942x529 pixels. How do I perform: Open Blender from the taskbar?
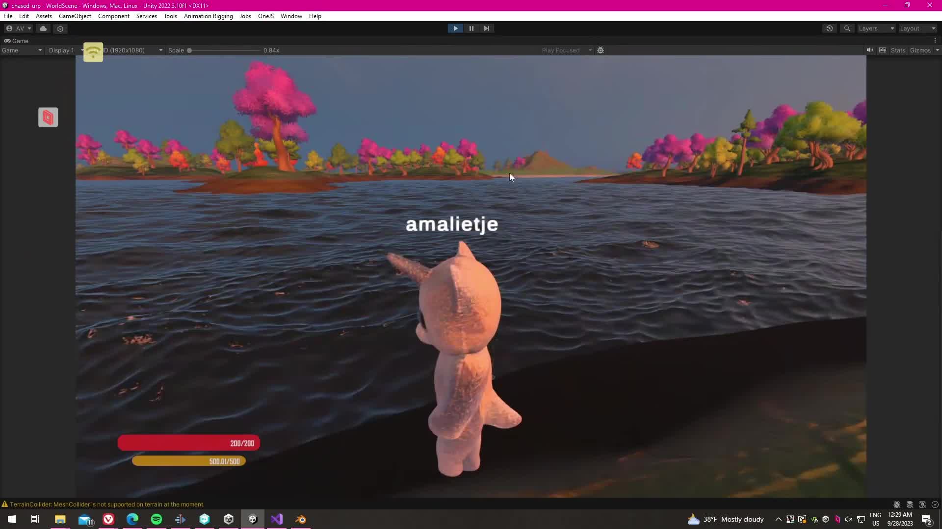point(301,519)
